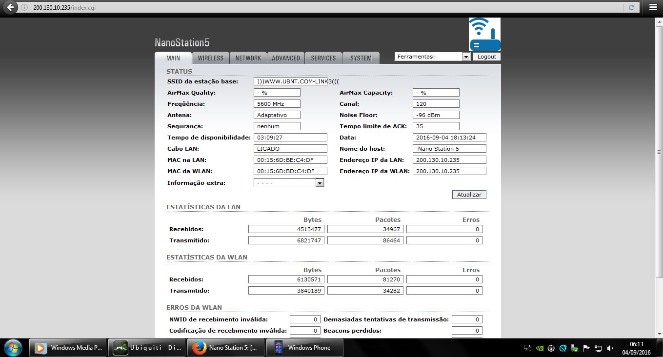The height and width of the screenshot is (357, 663).
Task: Select Firefox Nano Station 5 taskbar item
Action: [226, 348]
